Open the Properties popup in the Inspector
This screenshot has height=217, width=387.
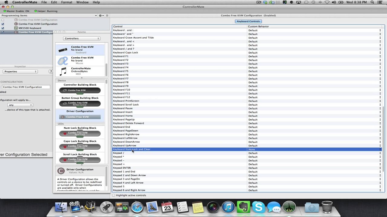point(20,71)
